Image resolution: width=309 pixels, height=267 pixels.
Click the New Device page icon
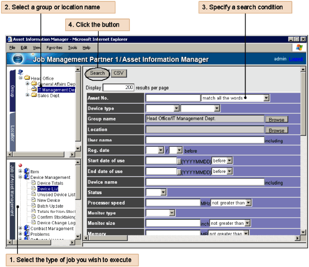tap(33, 200)
